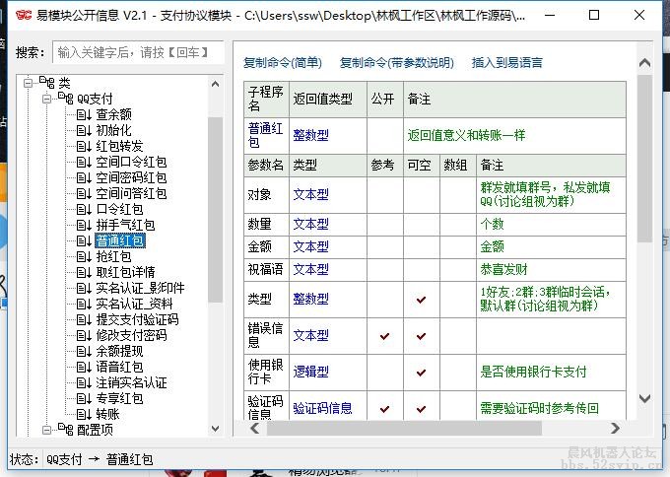Click the 修改支付密码 subroutine icon

84,335
